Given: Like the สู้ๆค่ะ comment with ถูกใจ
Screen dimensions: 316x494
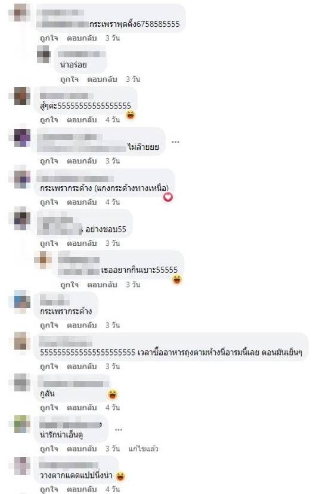Looking at the screenshot, I should tap(49, 120).
